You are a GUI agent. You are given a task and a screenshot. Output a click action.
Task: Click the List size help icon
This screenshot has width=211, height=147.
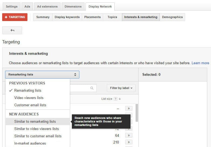pos(115,99)
